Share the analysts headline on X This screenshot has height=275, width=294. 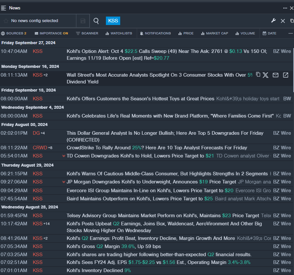pyautogui.click(x=266, y=75)
